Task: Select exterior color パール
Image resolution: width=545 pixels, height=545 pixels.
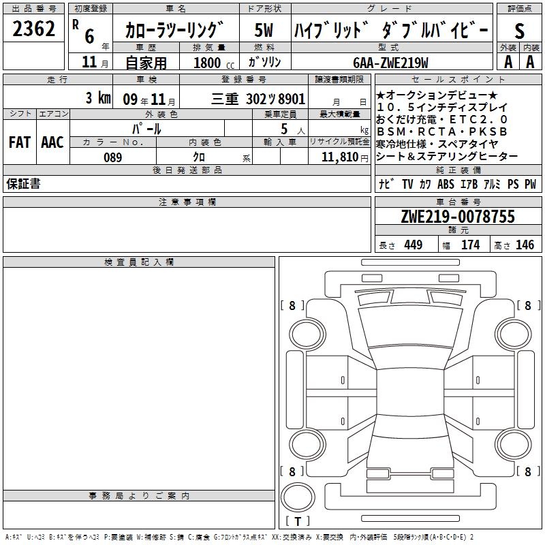Action: pyautogui.click(x=146, y=129)
